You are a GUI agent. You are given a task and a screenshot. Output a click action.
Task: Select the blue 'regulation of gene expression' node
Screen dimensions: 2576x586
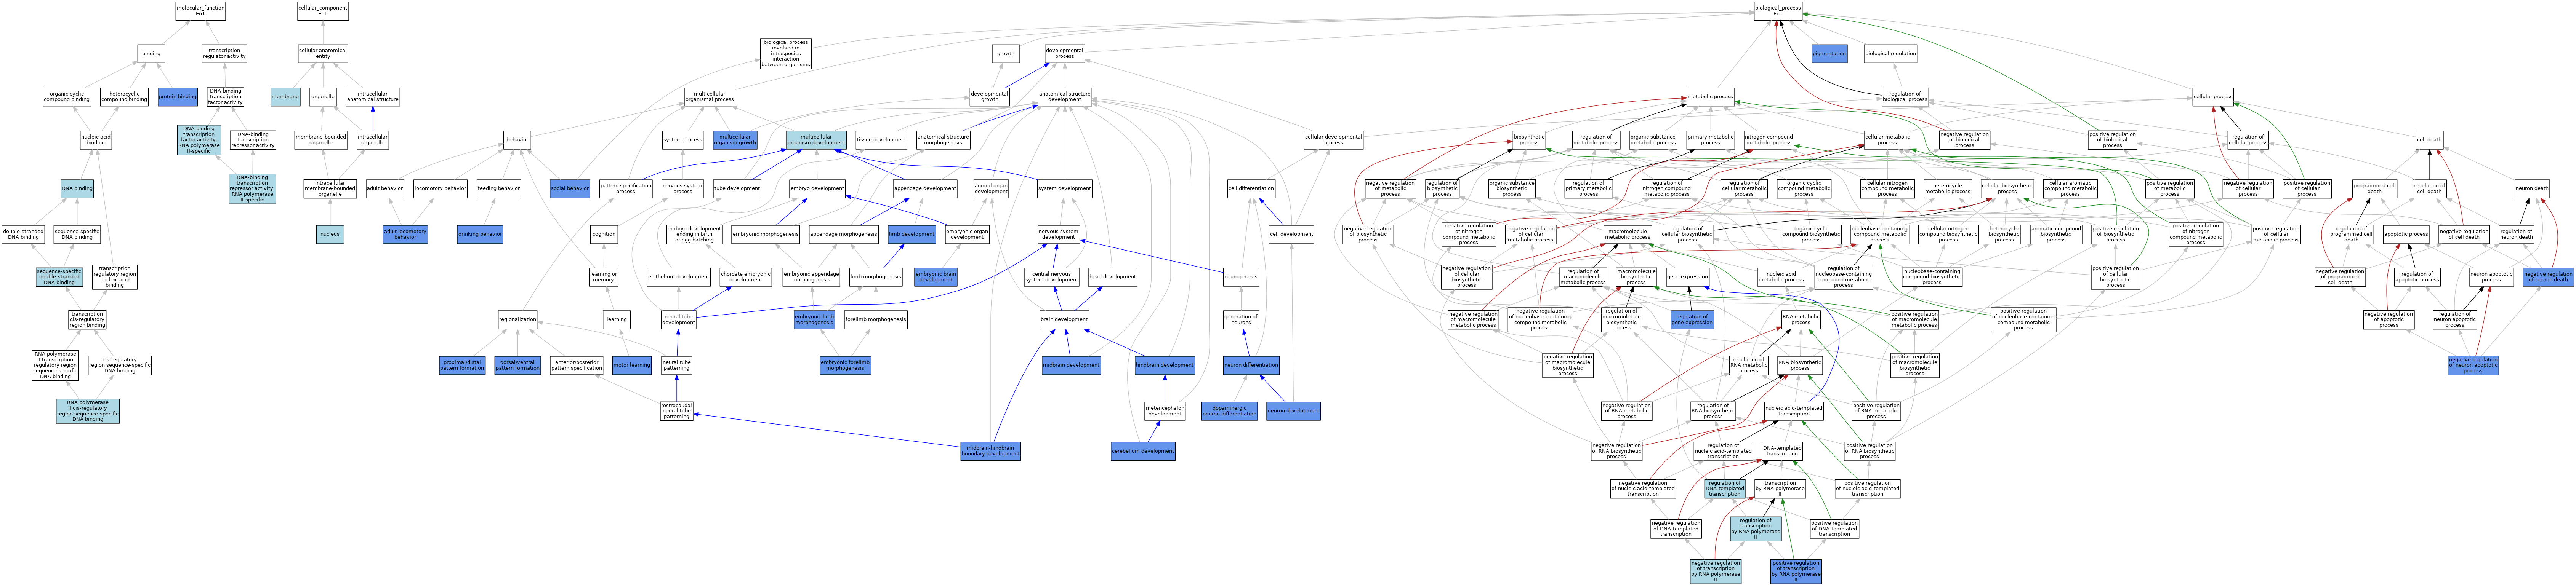pyautogui.click(x=1692, y=320)
